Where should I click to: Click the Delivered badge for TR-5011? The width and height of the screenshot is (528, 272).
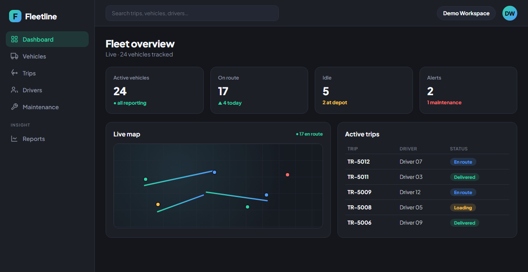[464, 177]
